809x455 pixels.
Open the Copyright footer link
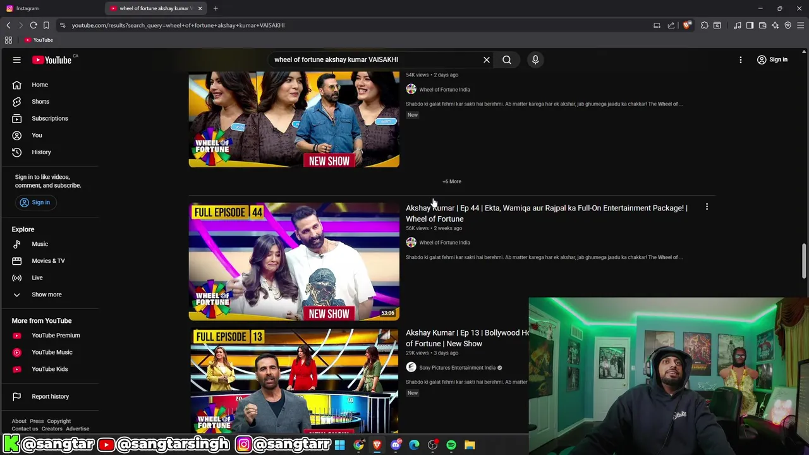59,422
